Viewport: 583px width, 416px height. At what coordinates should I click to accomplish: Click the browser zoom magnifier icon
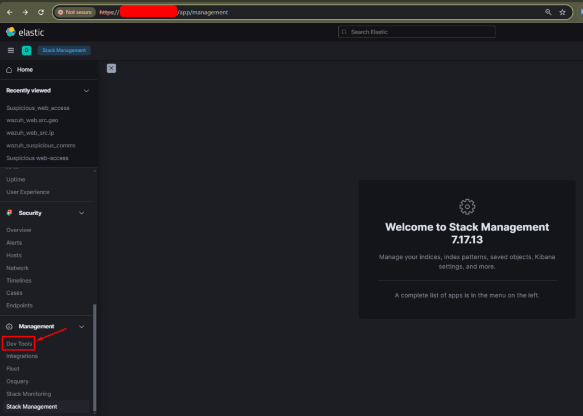click(x=548, y=13)
